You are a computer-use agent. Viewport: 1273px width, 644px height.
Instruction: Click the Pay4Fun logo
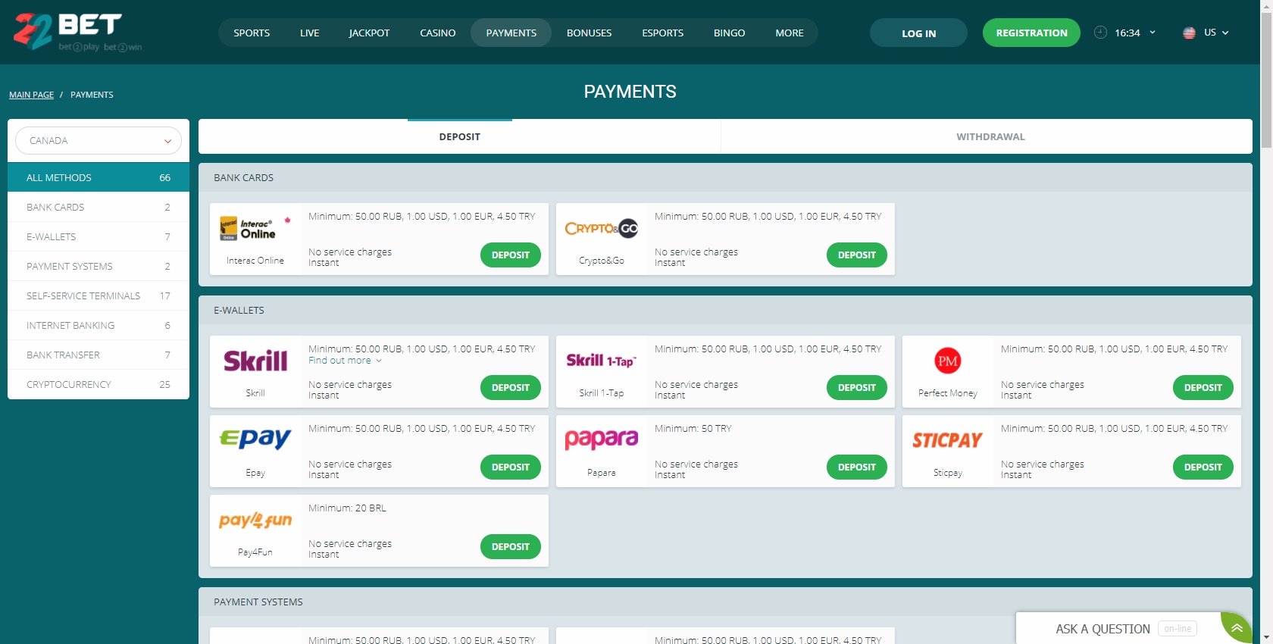coord(255,520)
